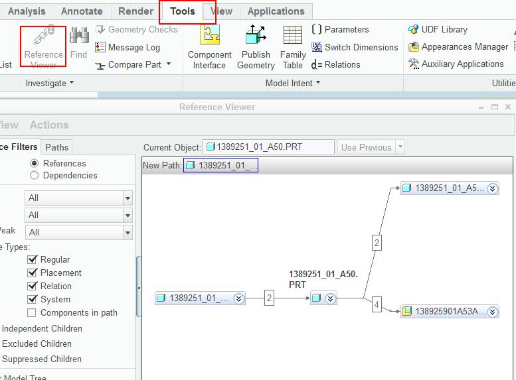Uncheck the Relation reference type
Screen dimensions: 516x380
tap(32, 286)
